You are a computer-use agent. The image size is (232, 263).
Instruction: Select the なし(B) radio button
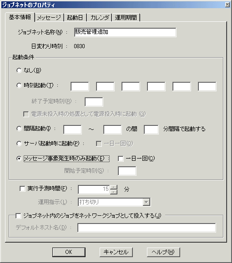19,70
